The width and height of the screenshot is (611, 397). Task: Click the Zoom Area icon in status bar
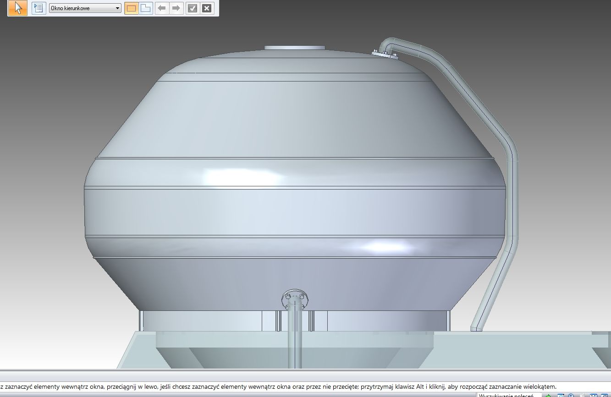pos(560,395)
